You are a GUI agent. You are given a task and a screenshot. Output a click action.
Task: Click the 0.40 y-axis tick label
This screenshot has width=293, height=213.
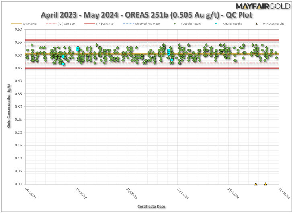tap(18, 81)
